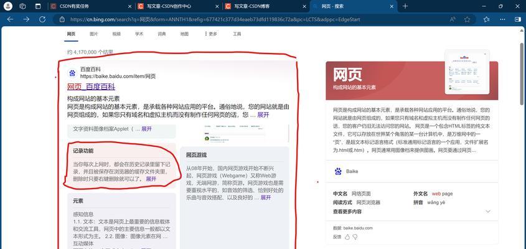
Task: Click the Baidu paw icon beside Baike
Action: point(338,171)
